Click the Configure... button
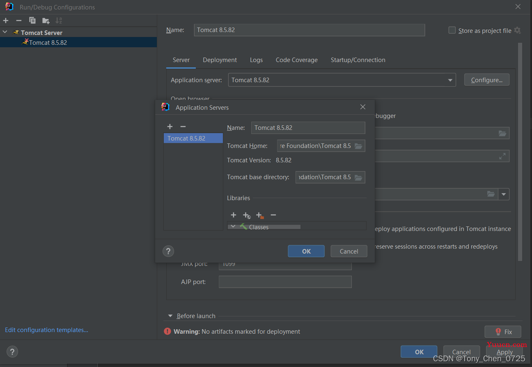Viewport: 532px width, 367px height. (486, 80)
